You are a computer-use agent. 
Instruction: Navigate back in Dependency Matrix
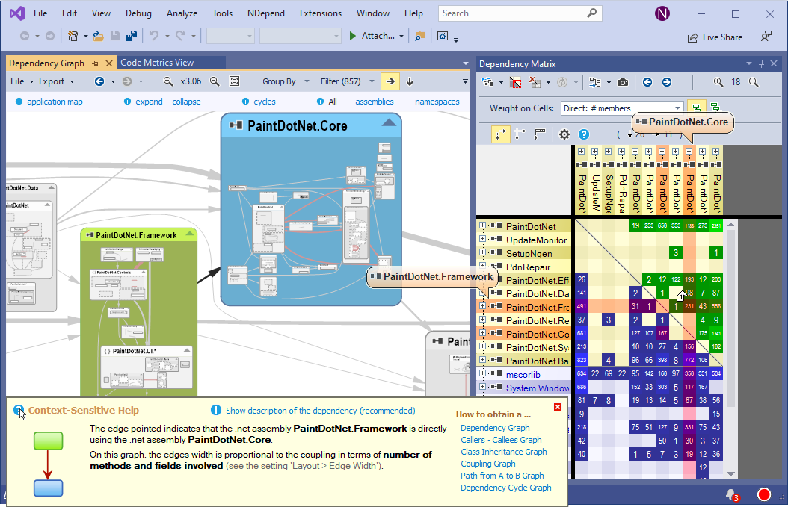647,82
